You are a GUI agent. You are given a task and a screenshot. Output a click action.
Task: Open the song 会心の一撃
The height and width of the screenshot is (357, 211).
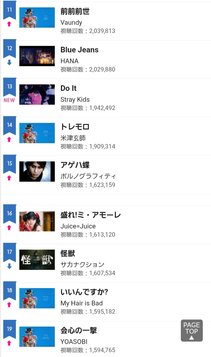[79, 331]
